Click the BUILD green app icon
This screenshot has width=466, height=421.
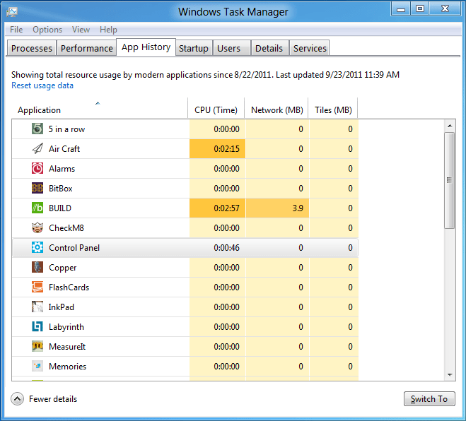(37, 208)
